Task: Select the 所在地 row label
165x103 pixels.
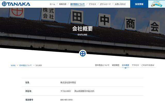Action: [x=28, y=91]
